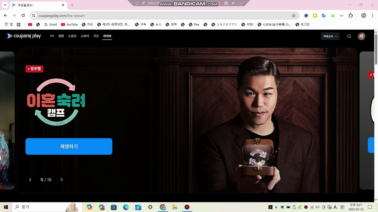Open Wi-Fi network tray icon
378x212 pixels.
(x=312, y=207)
